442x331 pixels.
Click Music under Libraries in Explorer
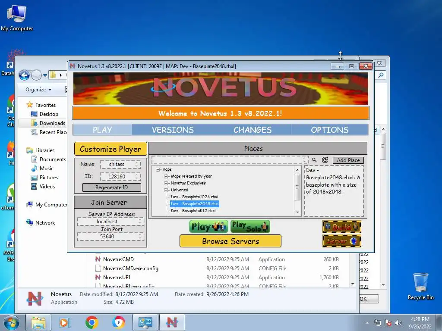tap(47, 169)
